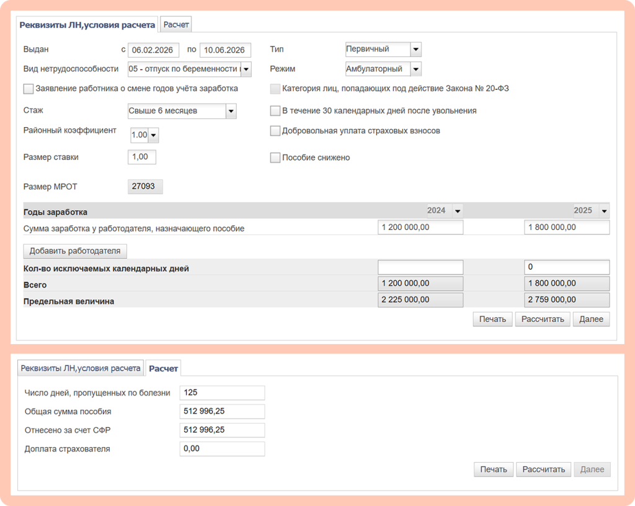The width and height of the screenshot is (635, 506).
Task: Change the 2025 earnings year dropdown
Action: pyautogui.click(x=603, y=211)
